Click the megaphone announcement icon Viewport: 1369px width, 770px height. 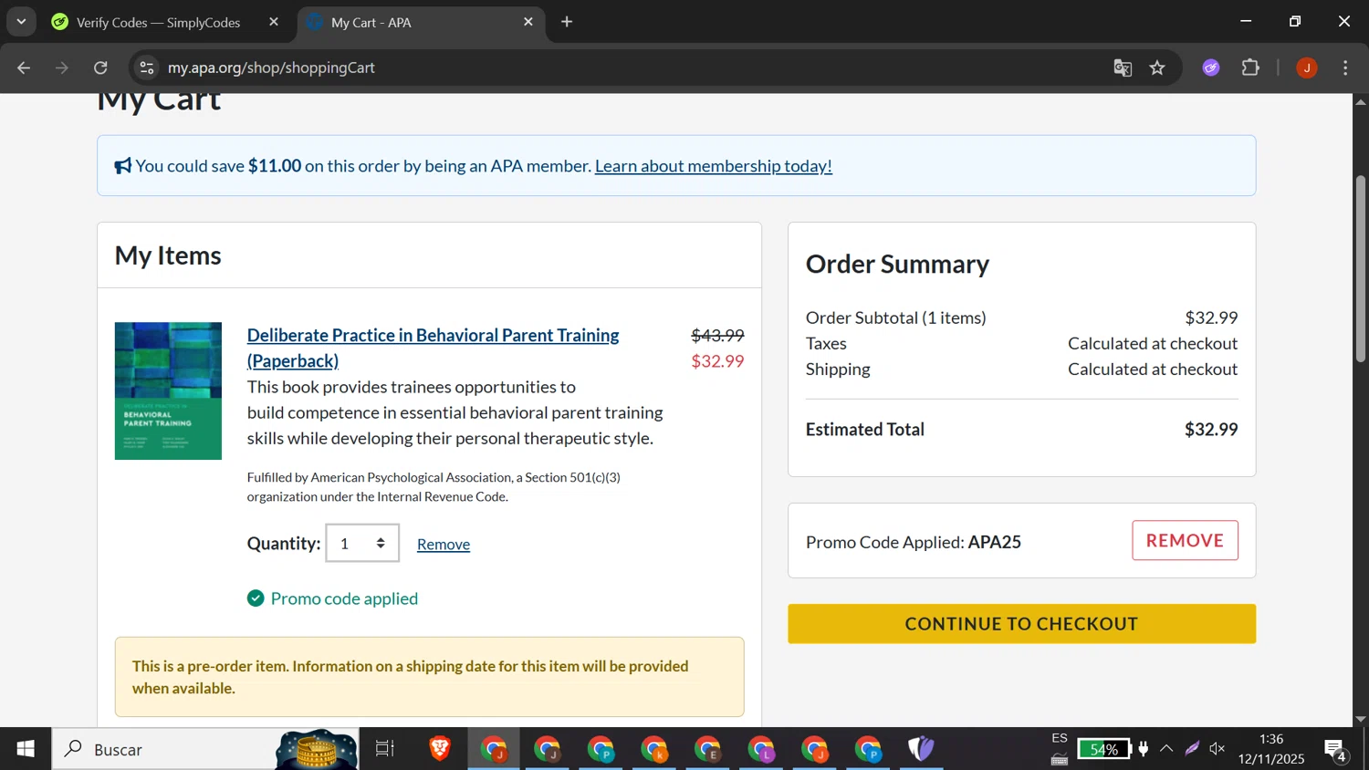tap(123, 166)
